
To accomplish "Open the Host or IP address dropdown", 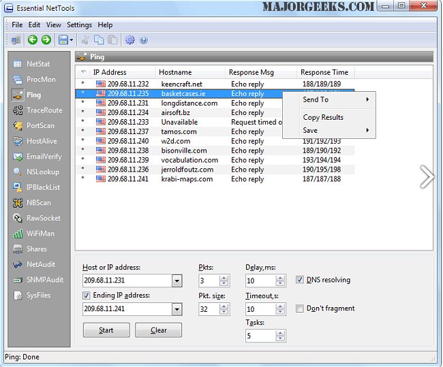I will (x=177, y=281).
